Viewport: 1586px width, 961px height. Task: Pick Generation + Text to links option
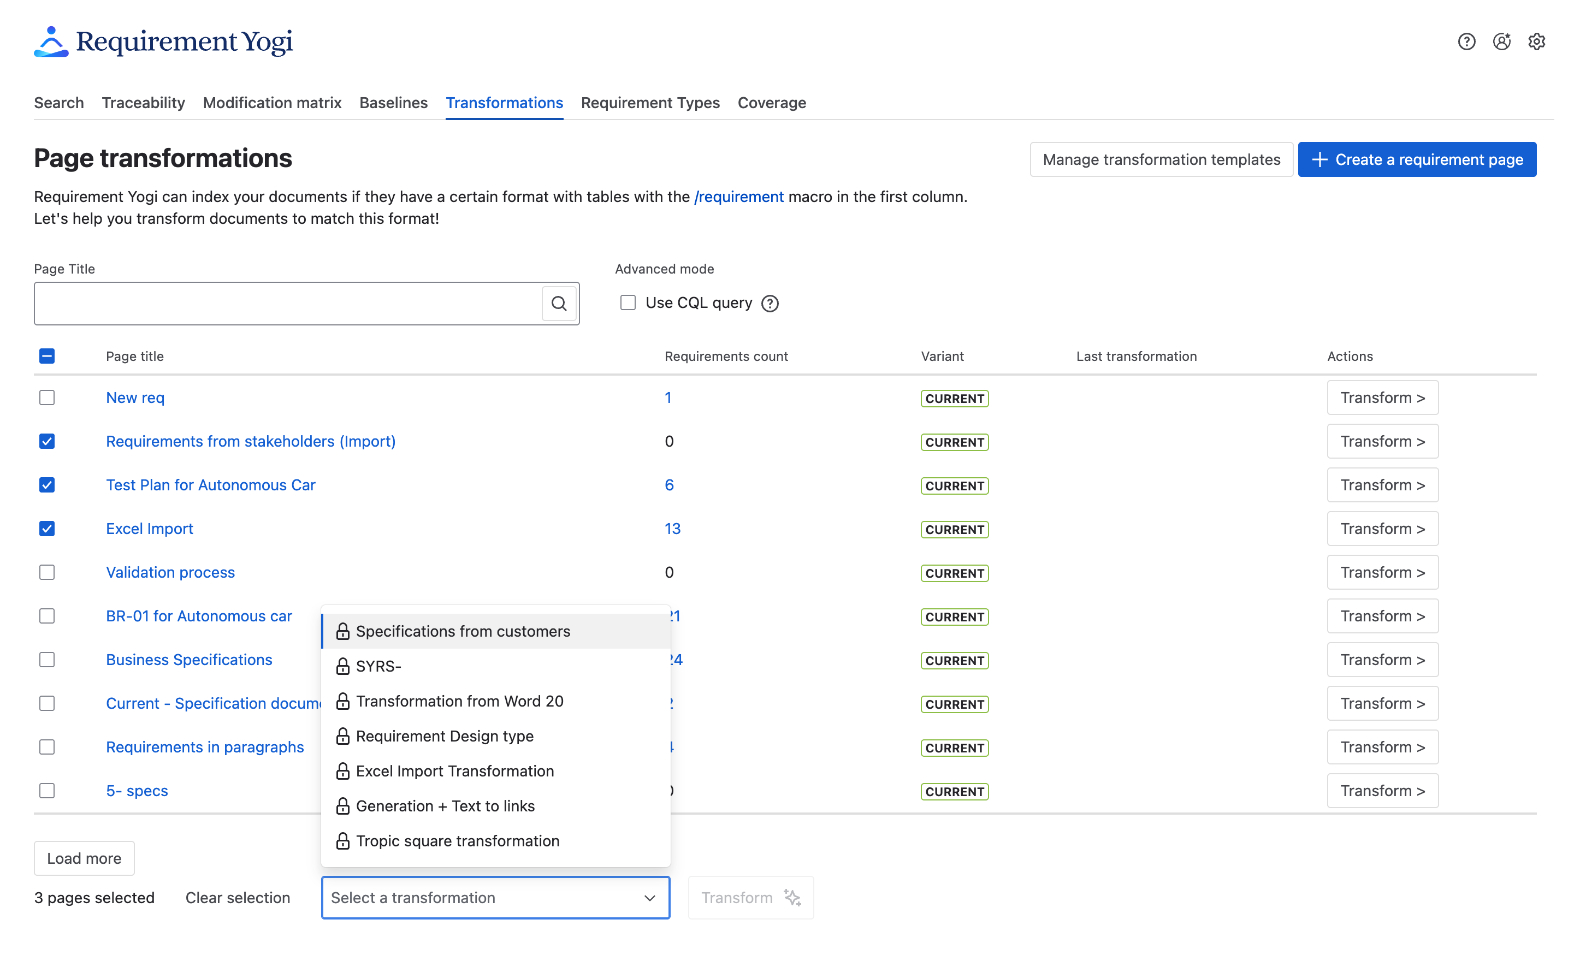[x=445, y=806]
